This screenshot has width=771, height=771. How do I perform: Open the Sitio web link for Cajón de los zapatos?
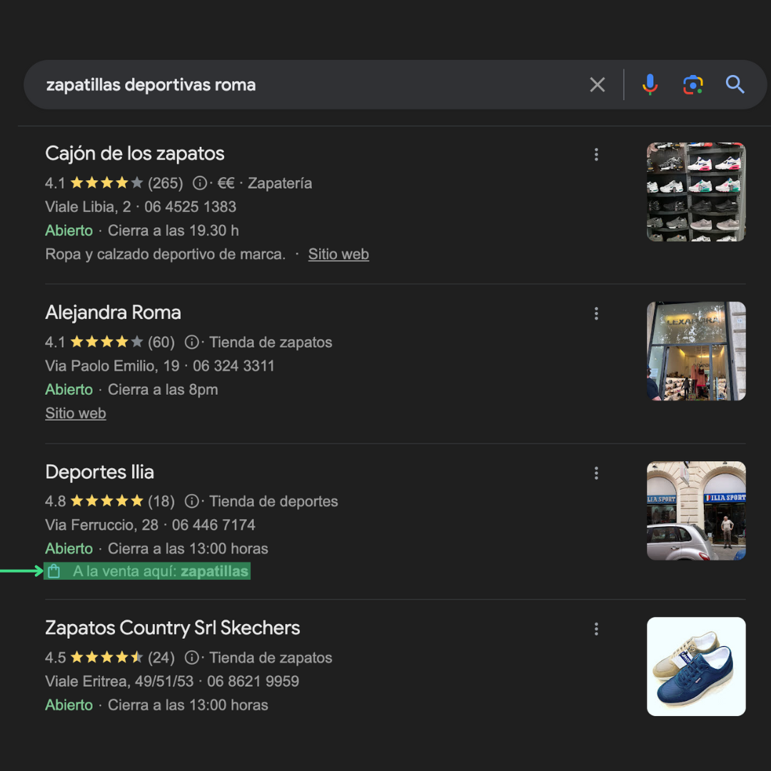pyautogui.click(x=338, y=254)
